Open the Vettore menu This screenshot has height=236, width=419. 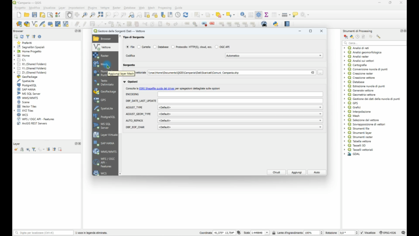105,8
